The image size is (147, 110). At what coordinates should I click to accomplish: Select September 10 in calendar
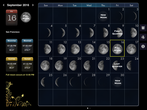(132, 32)
